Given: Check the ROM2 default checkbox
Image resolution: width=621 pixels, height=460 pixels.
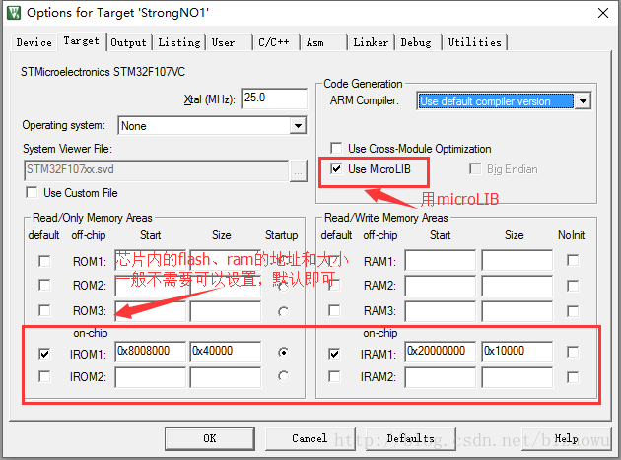Looking at the screenshot, I should tap(44, 285).
